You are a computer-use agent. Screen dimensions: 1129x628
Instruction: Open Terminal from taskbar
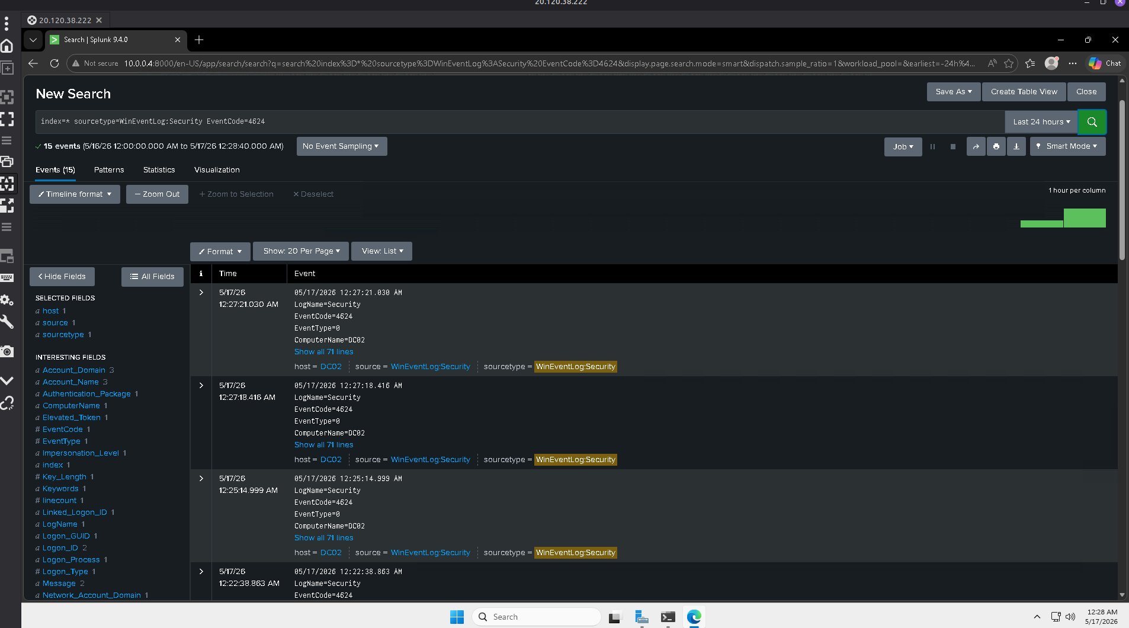(x=668, y=617)
